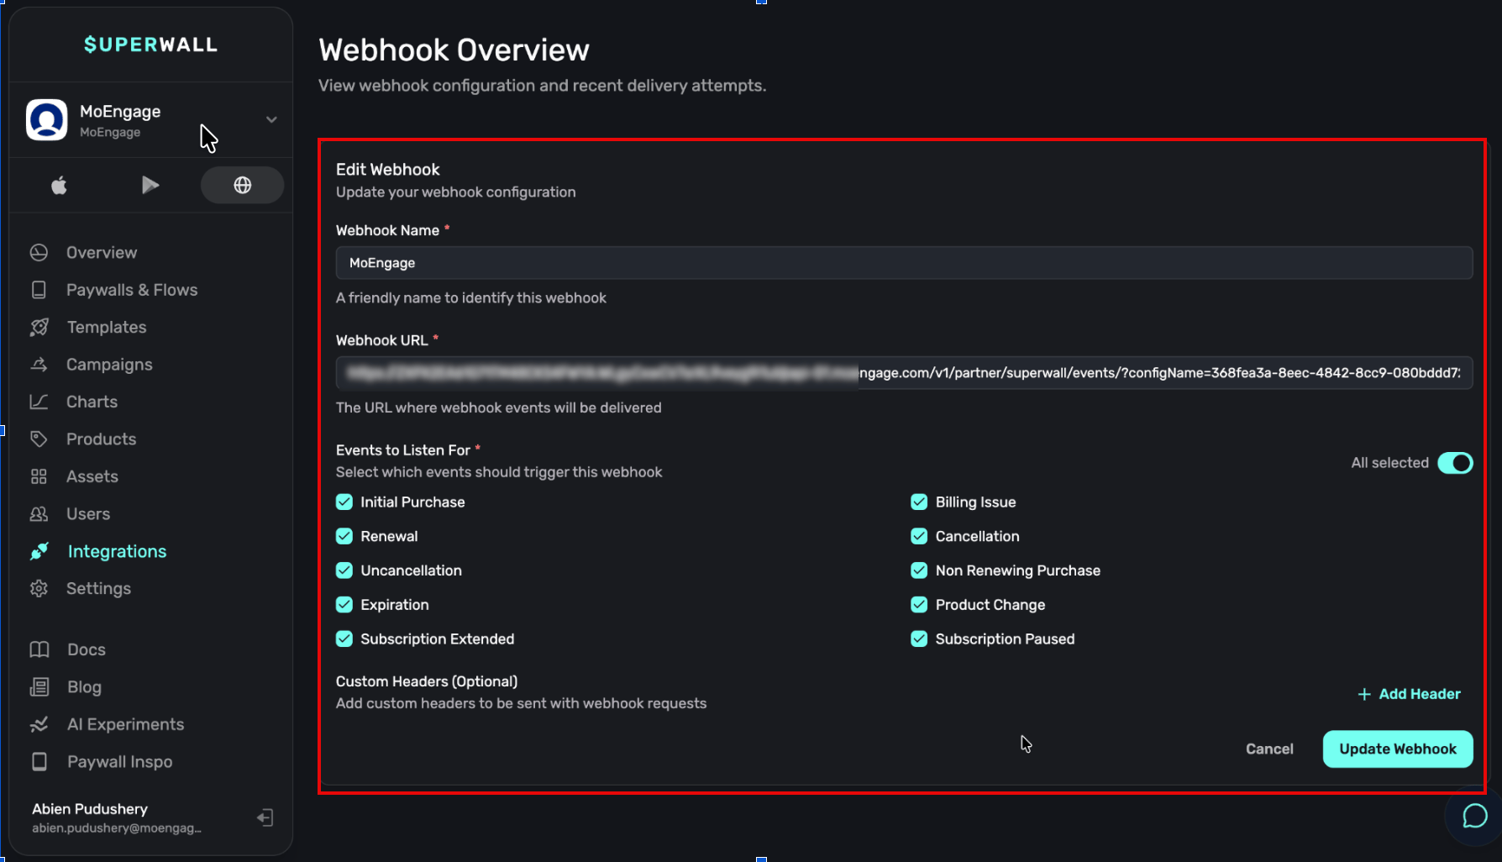Click the Update Webhook button

point(1398,749)
